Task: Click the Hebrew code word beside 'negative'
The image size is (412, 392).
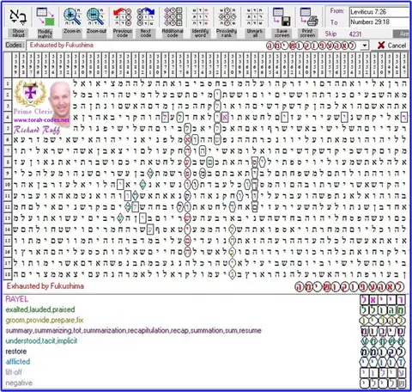Action: click(x=382, y=383)
